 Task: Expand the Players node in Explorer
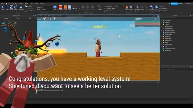click(162, 22)
